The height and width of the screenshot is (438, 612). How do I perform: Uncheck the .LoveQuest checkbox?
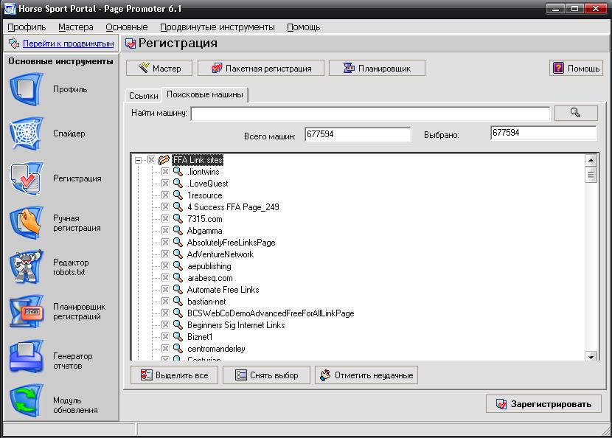(x=165, y=184)
